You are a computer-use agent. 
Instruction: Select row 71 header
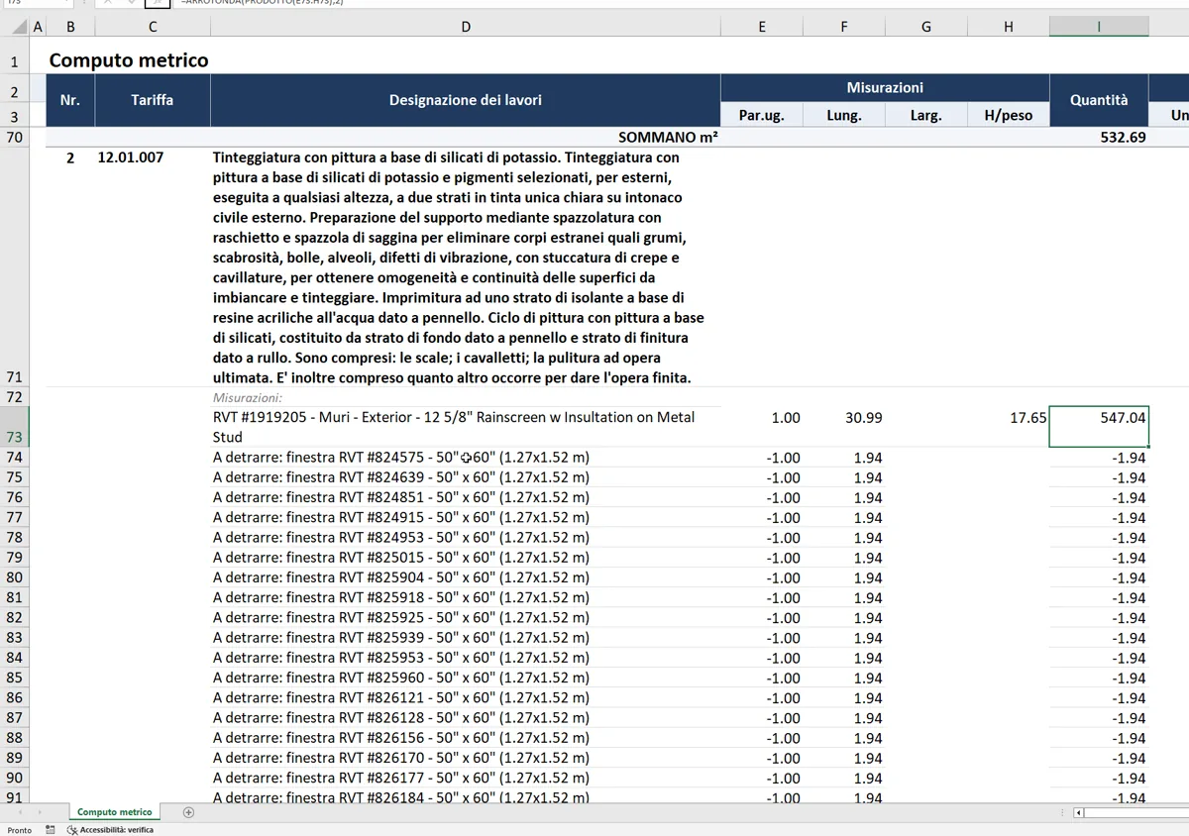point(15,267)
